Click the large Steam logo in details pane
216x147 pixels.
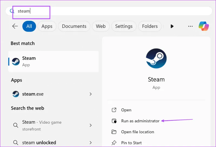(x=156, y=58)
